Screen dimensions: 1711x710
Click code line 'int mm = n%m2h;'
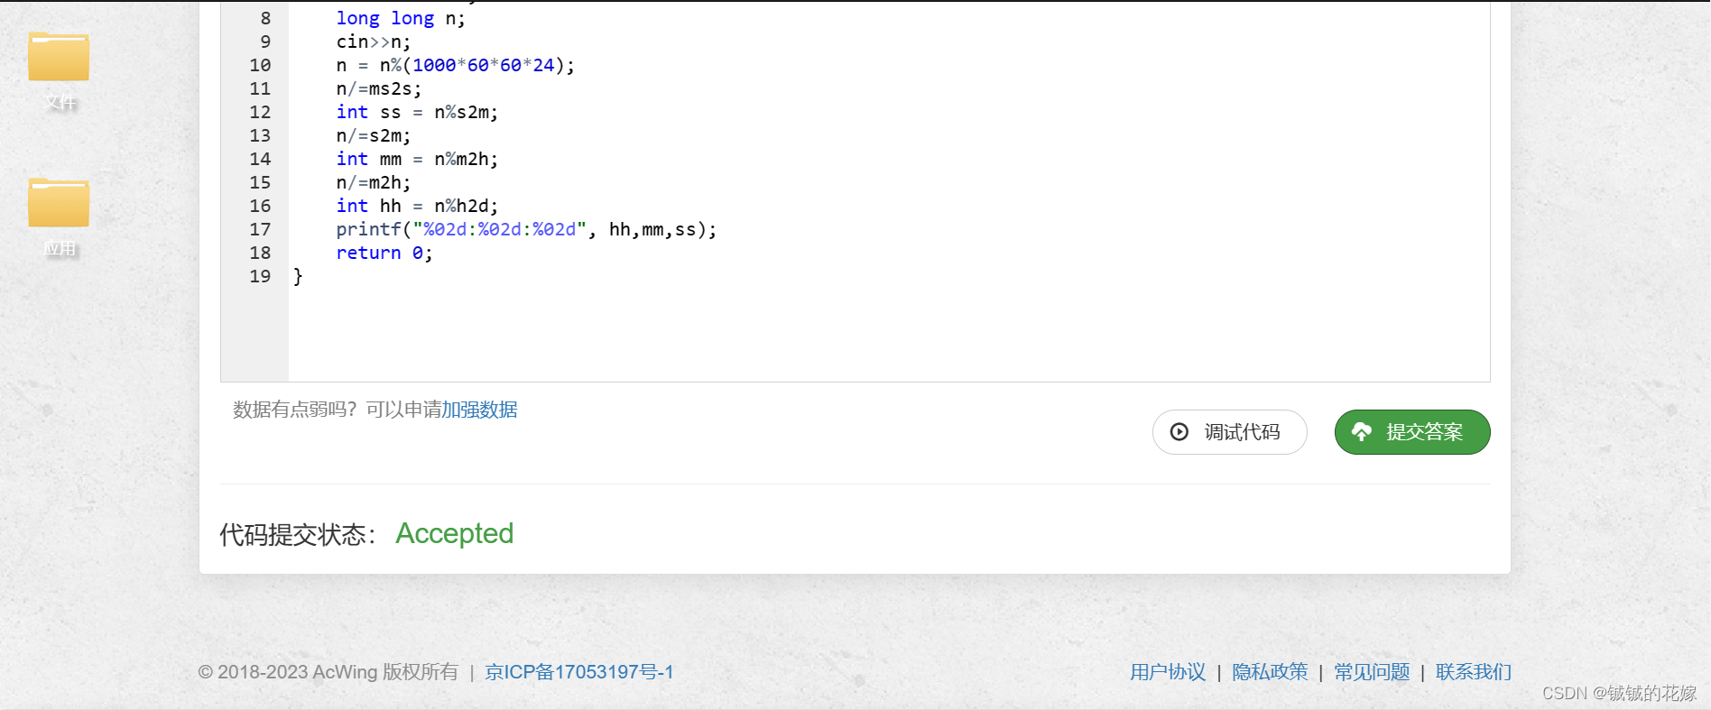coord(417,159)
